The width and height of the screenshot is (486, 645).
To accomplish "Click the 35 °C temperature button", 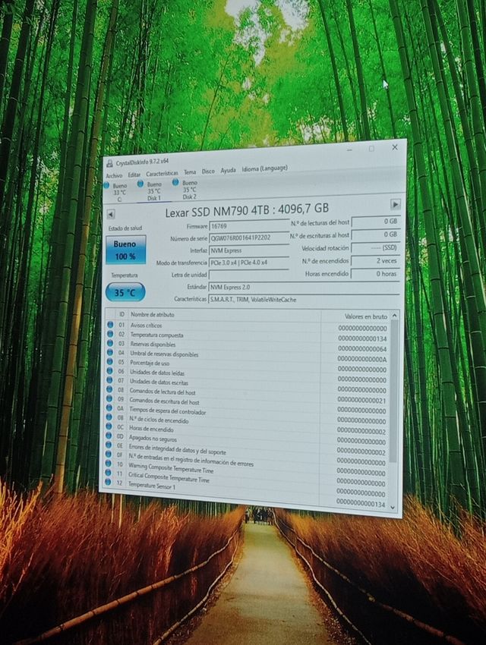I will [x=125, y=292].
